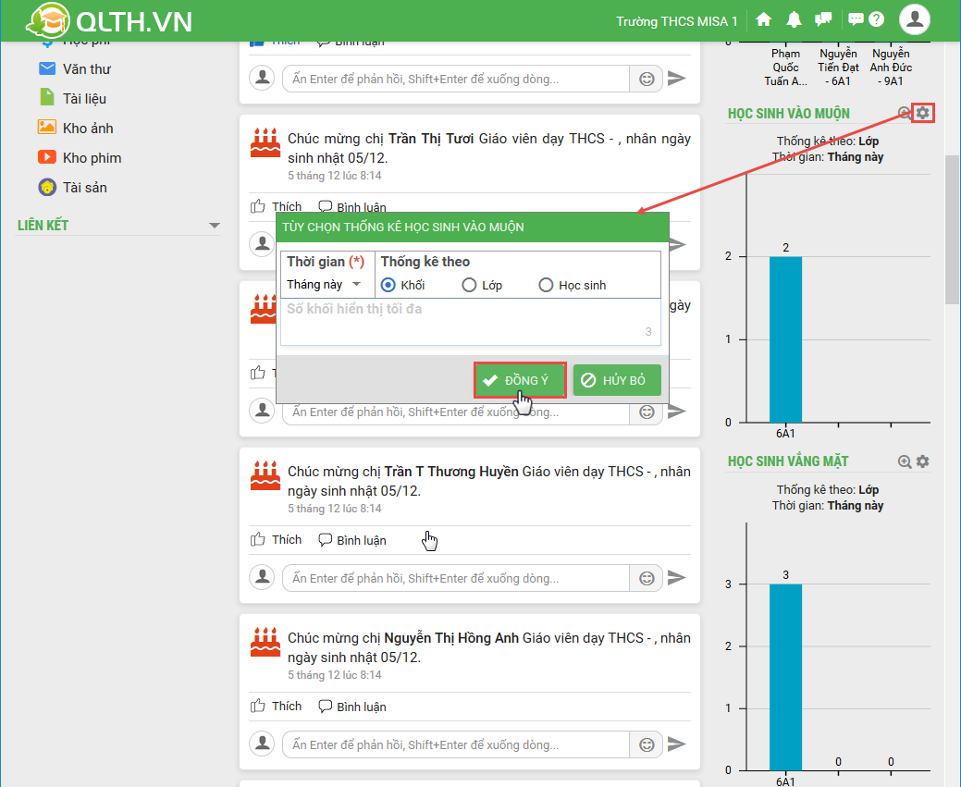Open the Tháng này time dropdown
This screenshot has width=961, height=787.
pyautogui.click(x=324, y=285)
